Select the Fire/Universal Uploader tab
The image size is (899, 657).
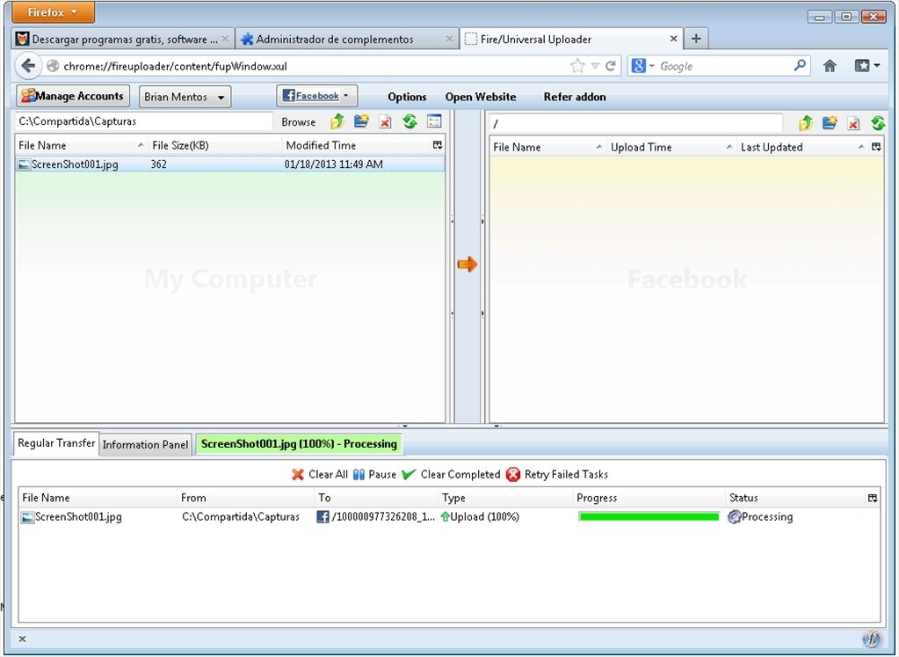pos(571,39)
